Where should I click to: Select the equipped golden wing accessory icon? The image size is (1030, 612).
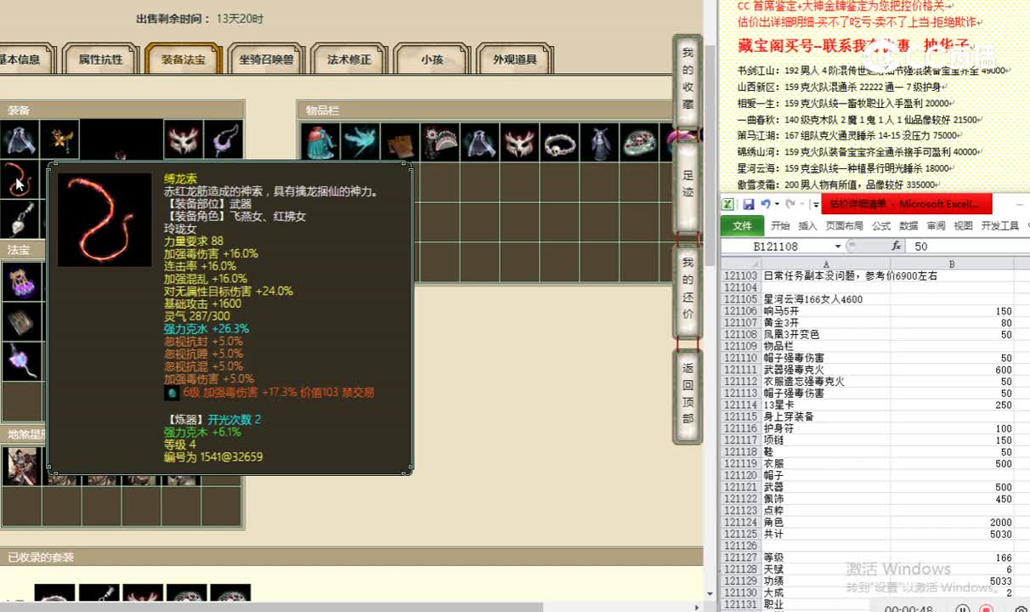pos(60,139)
